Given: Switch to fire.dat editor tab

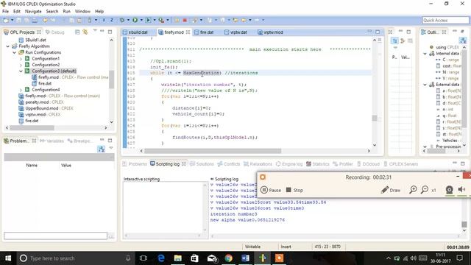Looking at the screenshot, I should [x=204, y=32].
